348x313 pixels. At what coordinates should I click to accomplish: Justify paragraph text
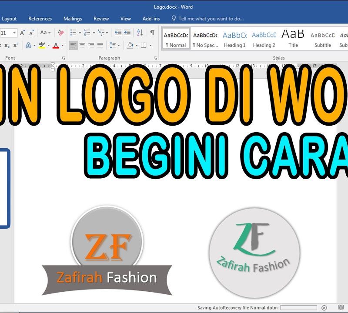point(100,46)
